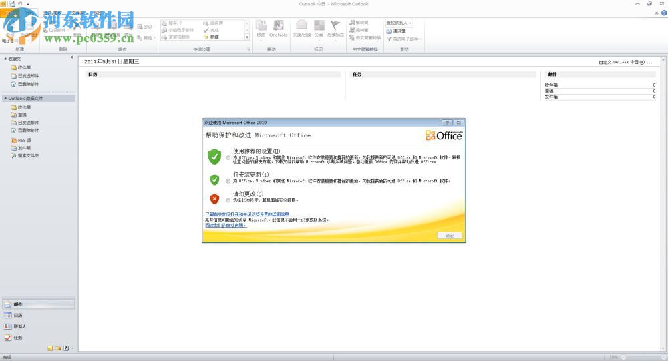Click the 新建 create new quick step
Viewport: 668px width, 361px height.
click(x=211, y=37)
